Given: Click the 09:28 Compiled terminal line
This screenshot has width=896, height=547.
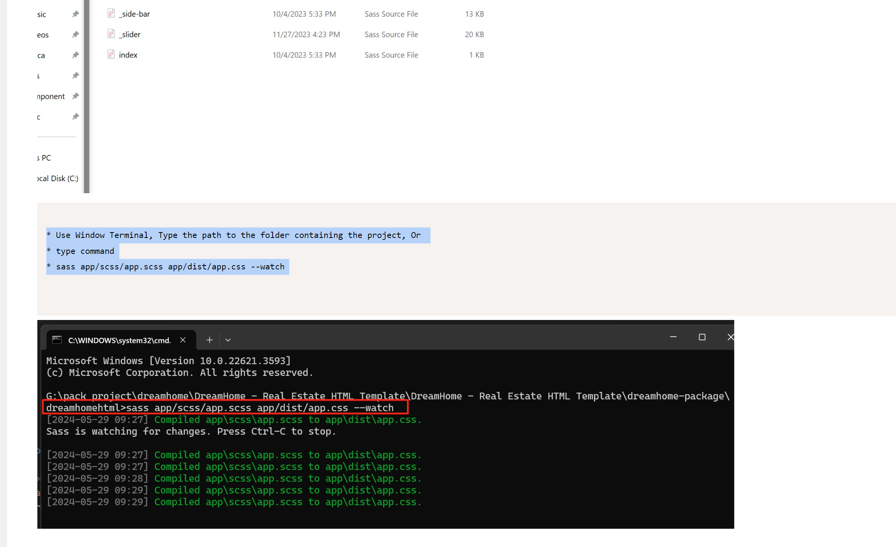Looking at the screenshot, I should coord(234,478).
